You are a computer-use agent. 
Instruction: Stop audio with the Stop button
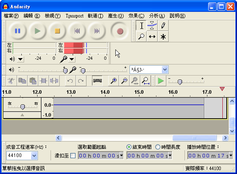tap(57, 31)
